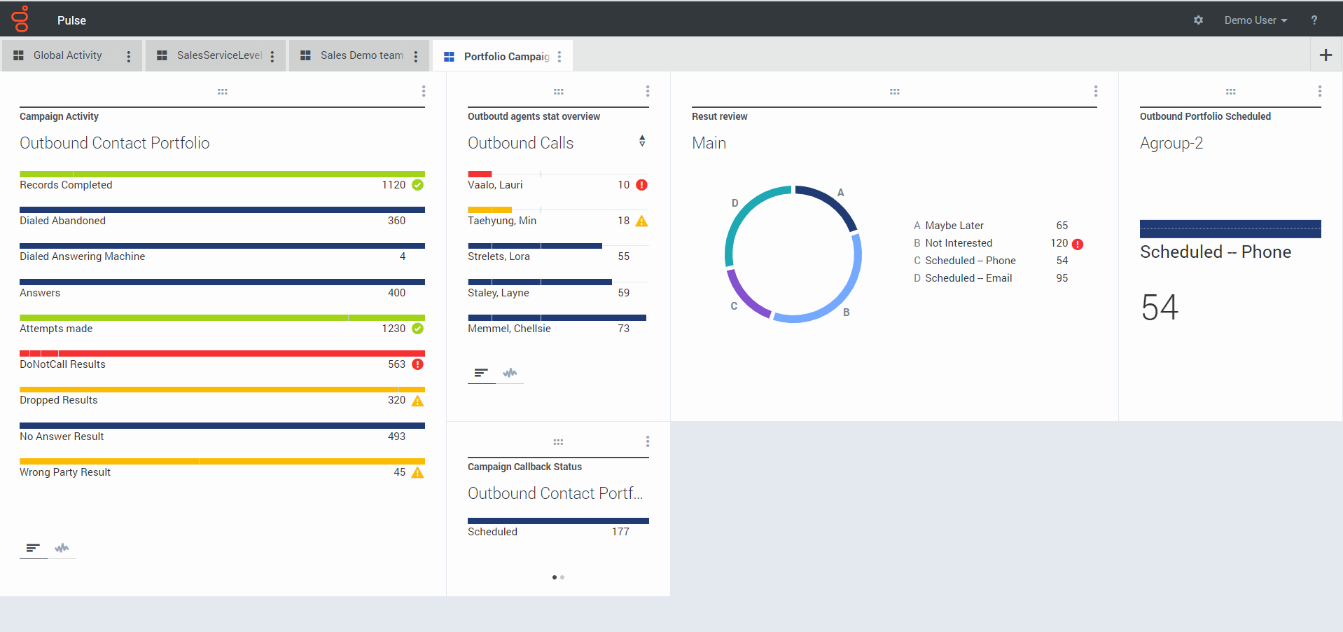Viewport: 1343px width, 632px height.
Task: Switch Outbound agents widget to line chart view
Action: [x=510, y=373]
